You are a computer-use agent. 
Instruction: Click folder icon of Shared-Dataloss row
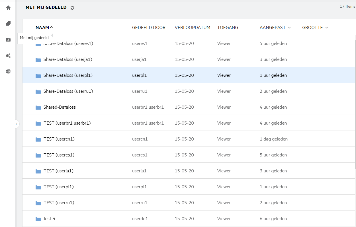38,108
